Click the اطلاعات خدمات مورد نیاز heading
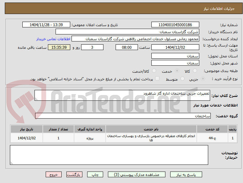The image size is (243, 183). tap(216, 105)
